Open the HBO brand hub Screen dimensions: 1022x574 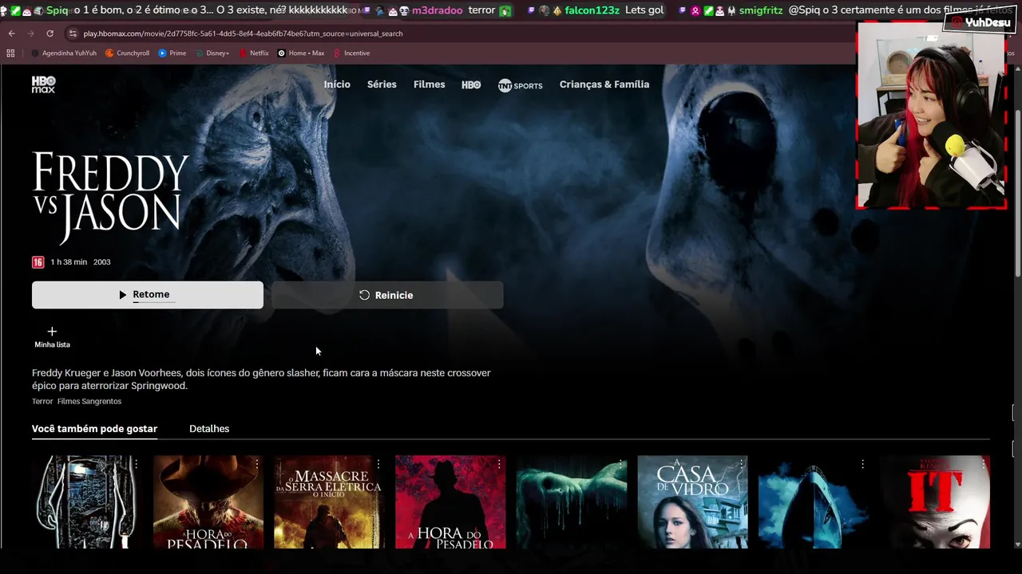click(x=471, y=85)
